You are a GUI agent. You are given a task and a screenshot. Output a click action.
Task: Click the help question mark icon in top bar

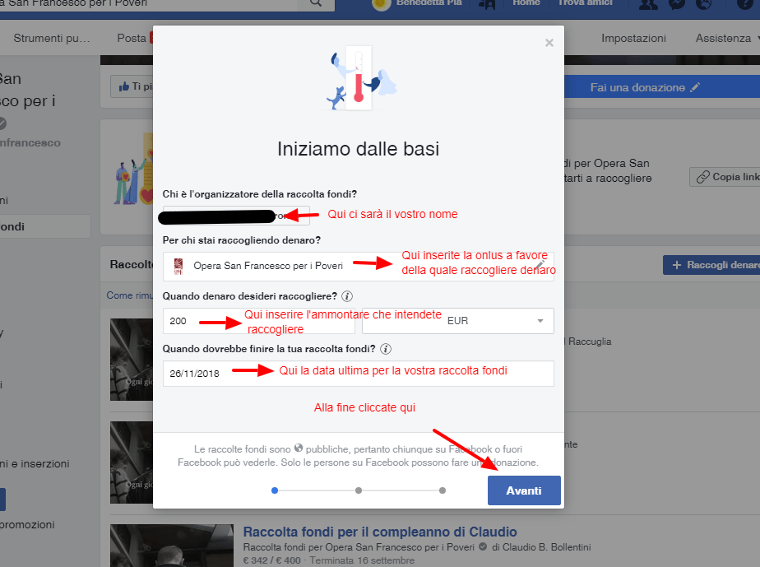(x=744, y=3)
